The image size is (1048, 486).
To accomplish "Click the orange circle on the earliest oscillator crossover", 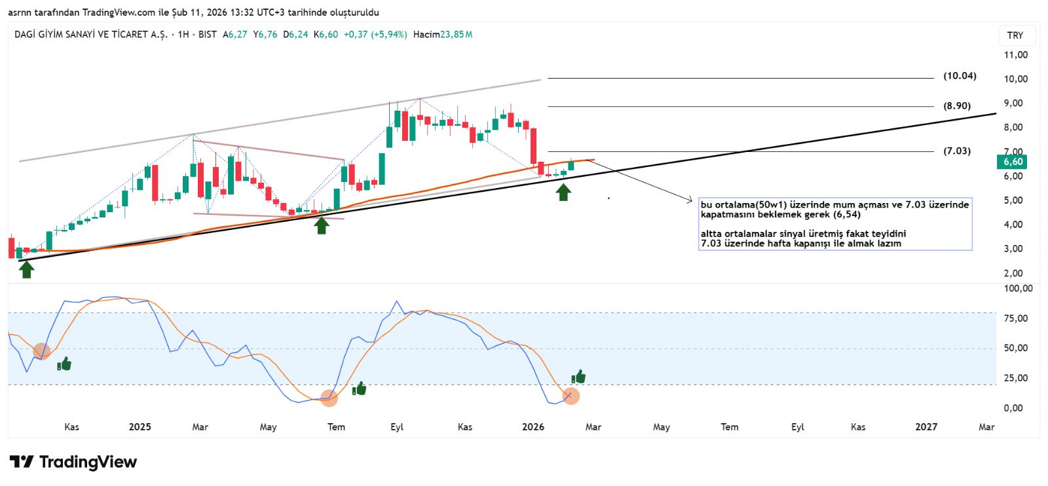I will point(41,351).
